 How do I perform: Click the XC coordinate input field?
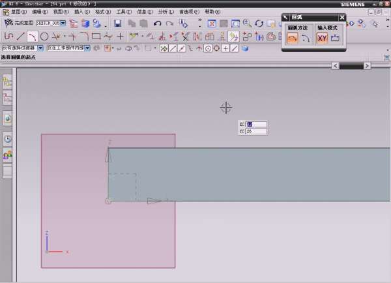click(257, 124)
